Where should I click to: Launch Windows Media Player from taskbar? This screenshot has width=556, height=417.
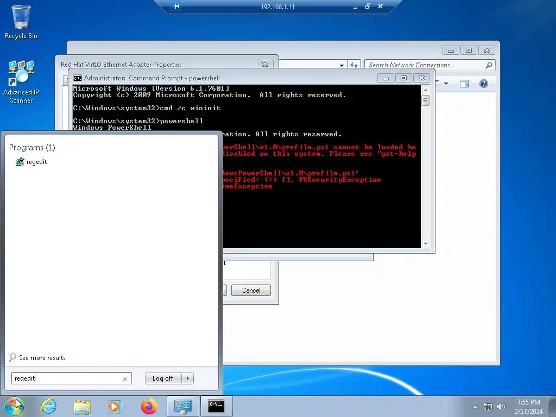115,406
